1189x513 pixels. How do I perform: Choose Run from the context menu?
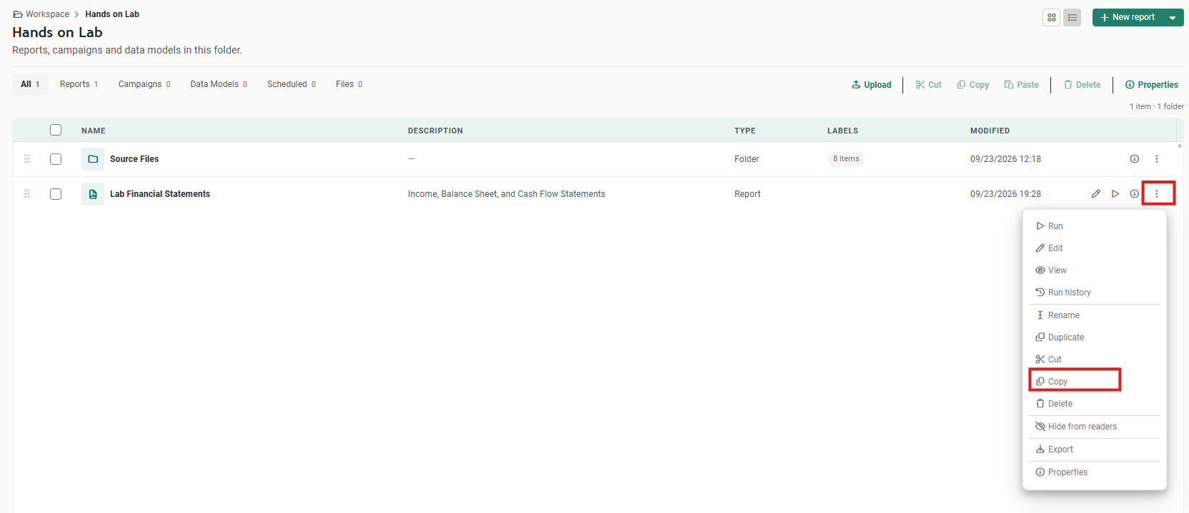click(1094, 226)
